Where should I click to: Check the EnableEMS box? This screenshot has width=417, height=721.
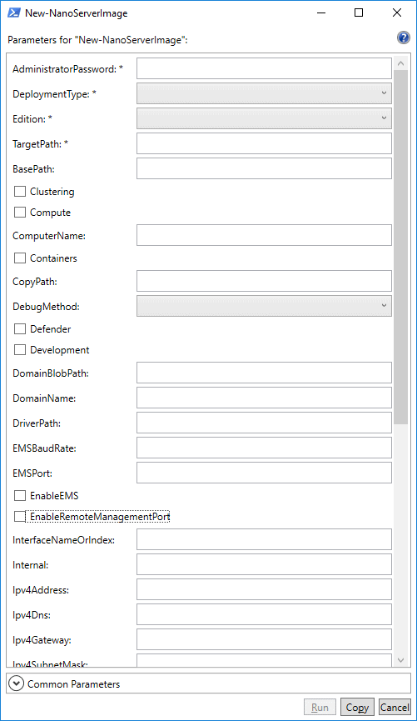pyautogui.click(x=20, y=495)
